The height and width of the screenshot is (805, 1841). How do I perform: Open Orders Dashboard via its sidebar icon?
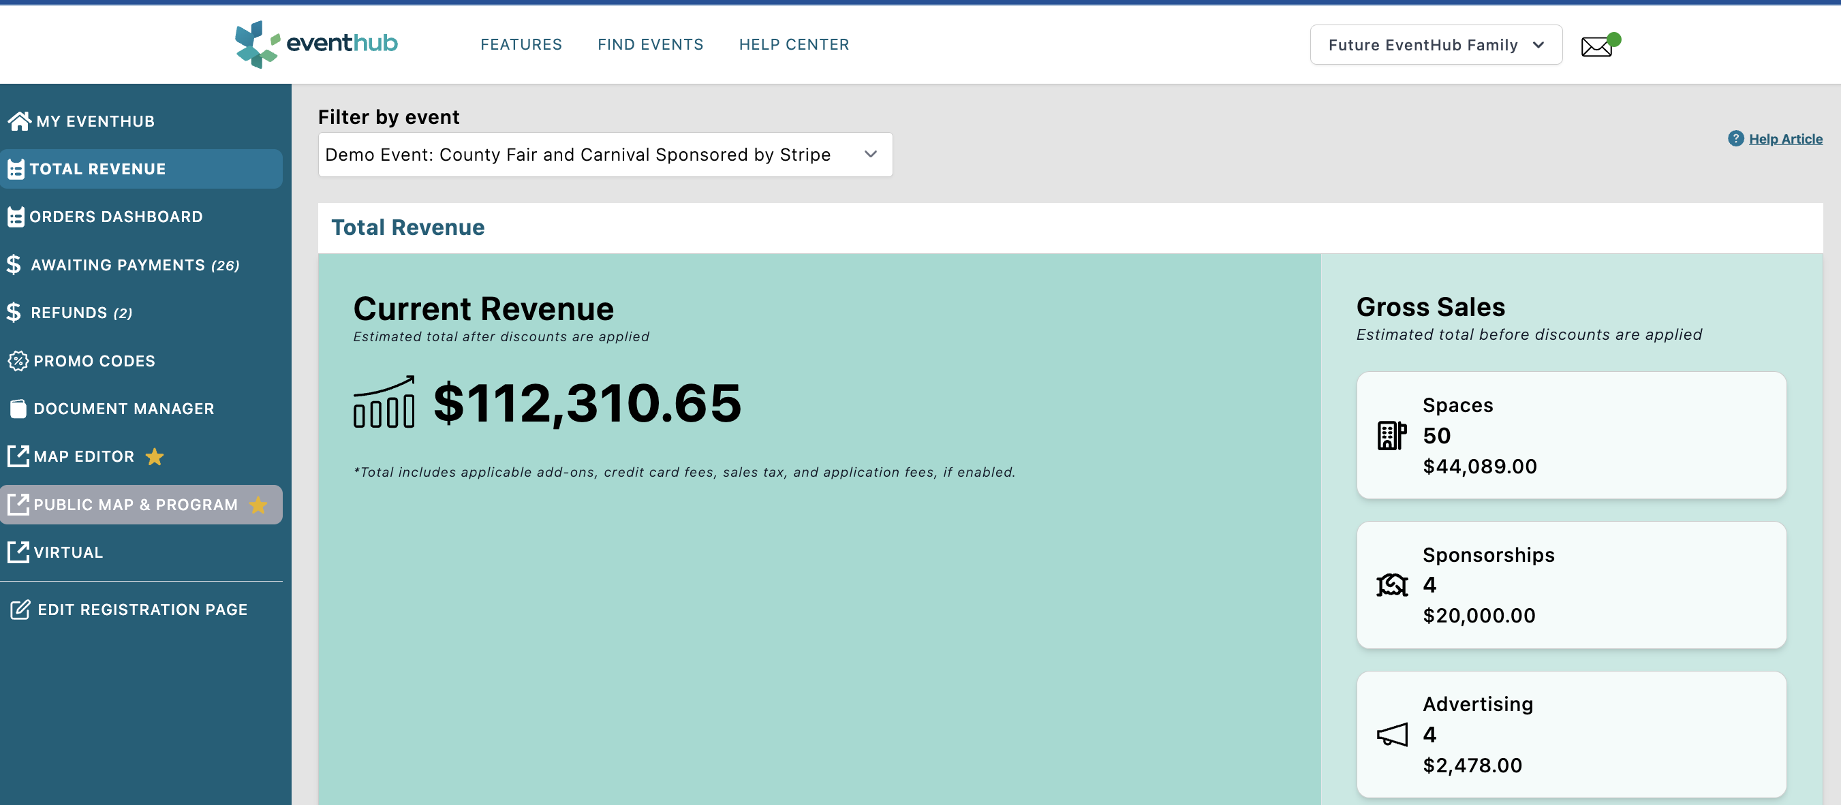click(16, 217)
